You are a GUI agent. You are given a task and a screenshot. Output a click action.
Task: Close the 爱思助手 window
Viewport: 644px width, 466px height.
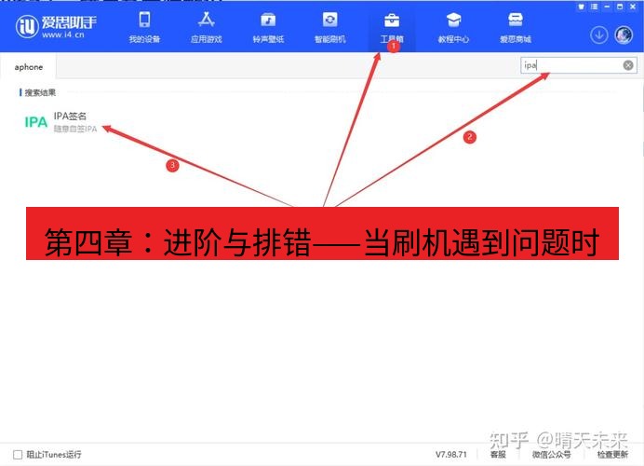(x=633, y=7)
